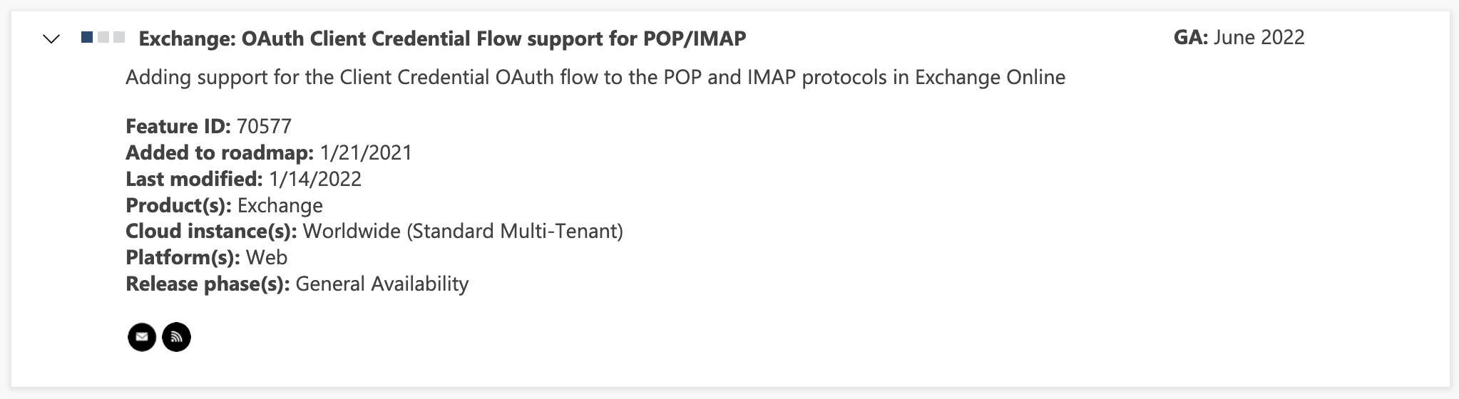Click the date 1/21/2021
This screenshot has width=1459, height=399.
[366, 152]
